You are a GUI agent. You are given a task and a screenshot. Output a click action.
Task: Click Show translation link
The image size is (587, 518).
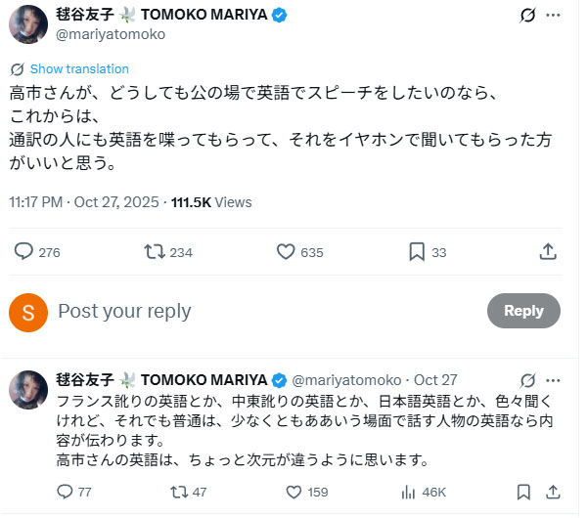(78, 69)
